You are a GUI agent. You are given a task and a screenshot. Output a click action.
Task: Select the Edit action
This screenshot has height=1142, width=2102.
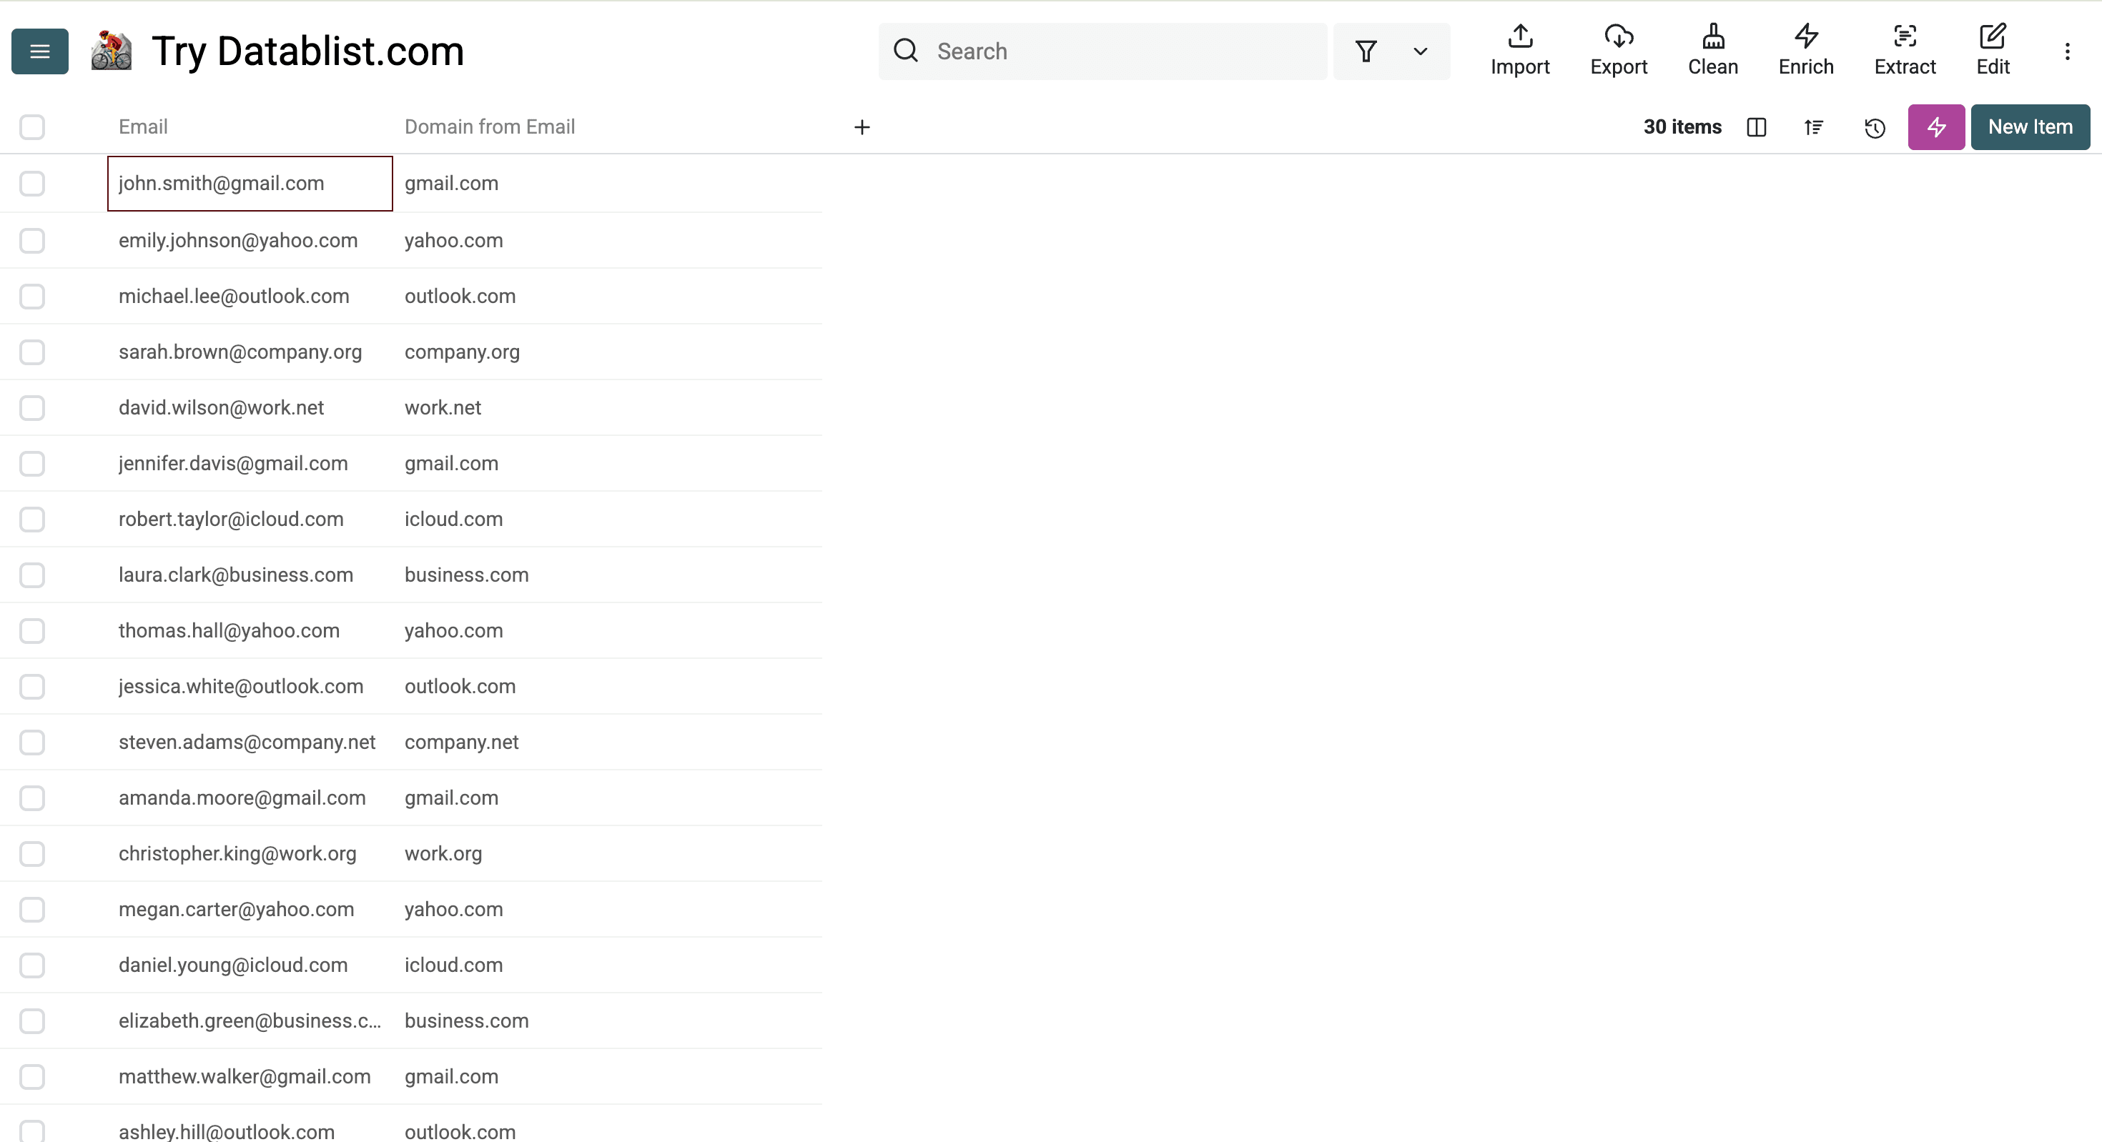click(x=1993, y=51)
